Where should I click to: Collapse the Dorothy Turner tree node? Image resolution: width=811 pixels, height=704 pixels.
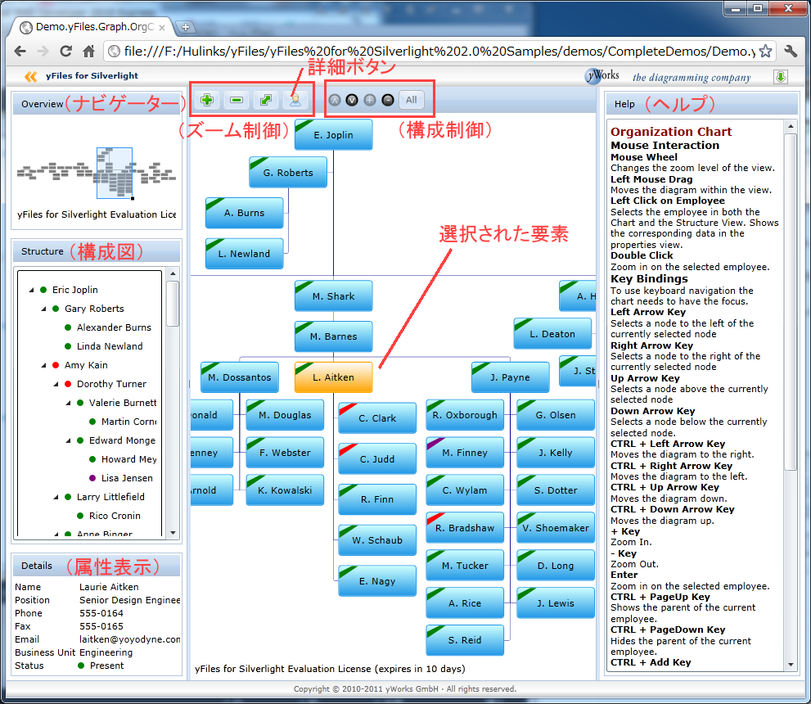(56, 384)
